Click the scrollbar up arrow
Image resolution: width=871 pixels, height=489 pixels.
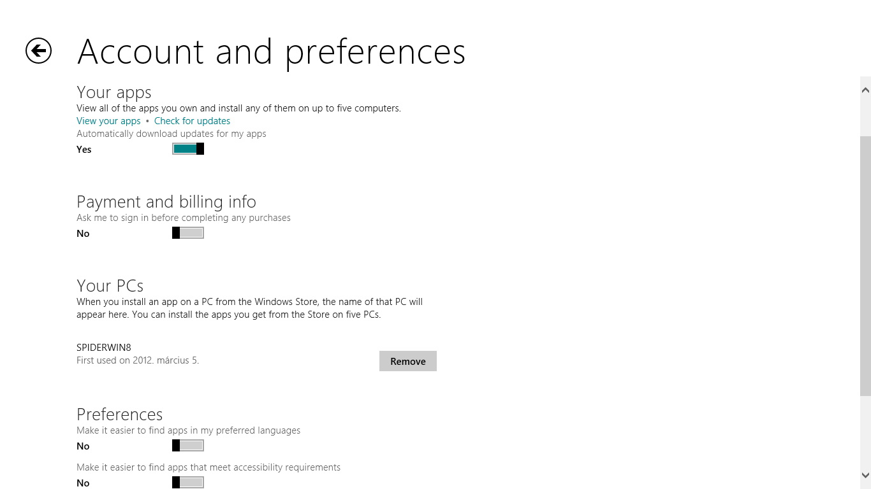pos(865,90)
